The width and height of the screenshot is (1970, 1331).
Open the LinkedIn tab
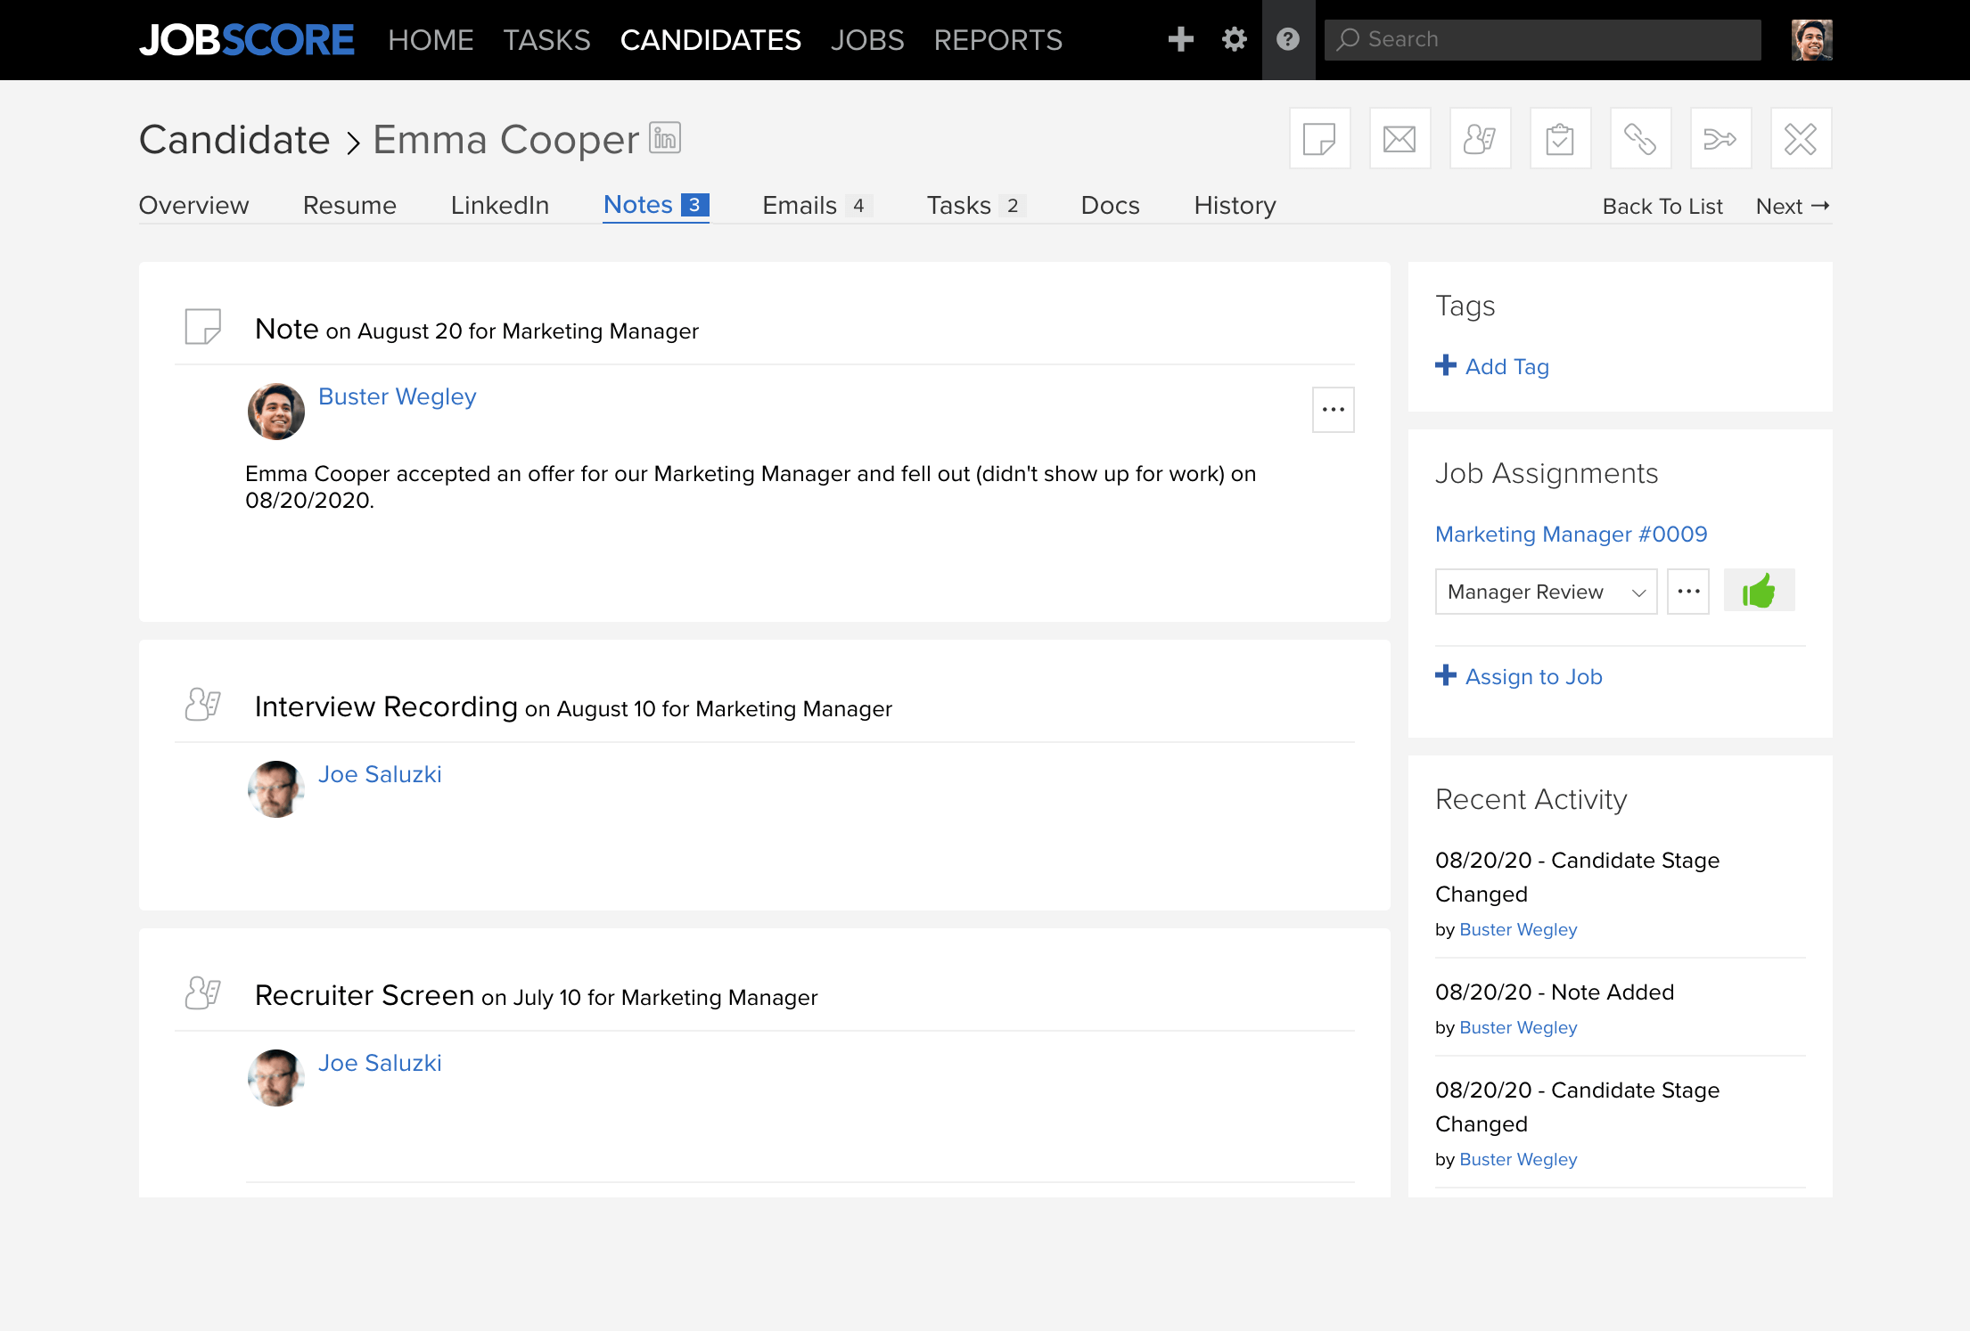pyautogui.click(x=499, y=206)
